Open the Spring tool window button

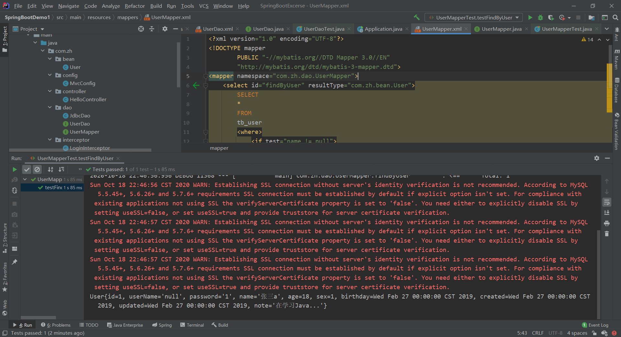[162, 325]
